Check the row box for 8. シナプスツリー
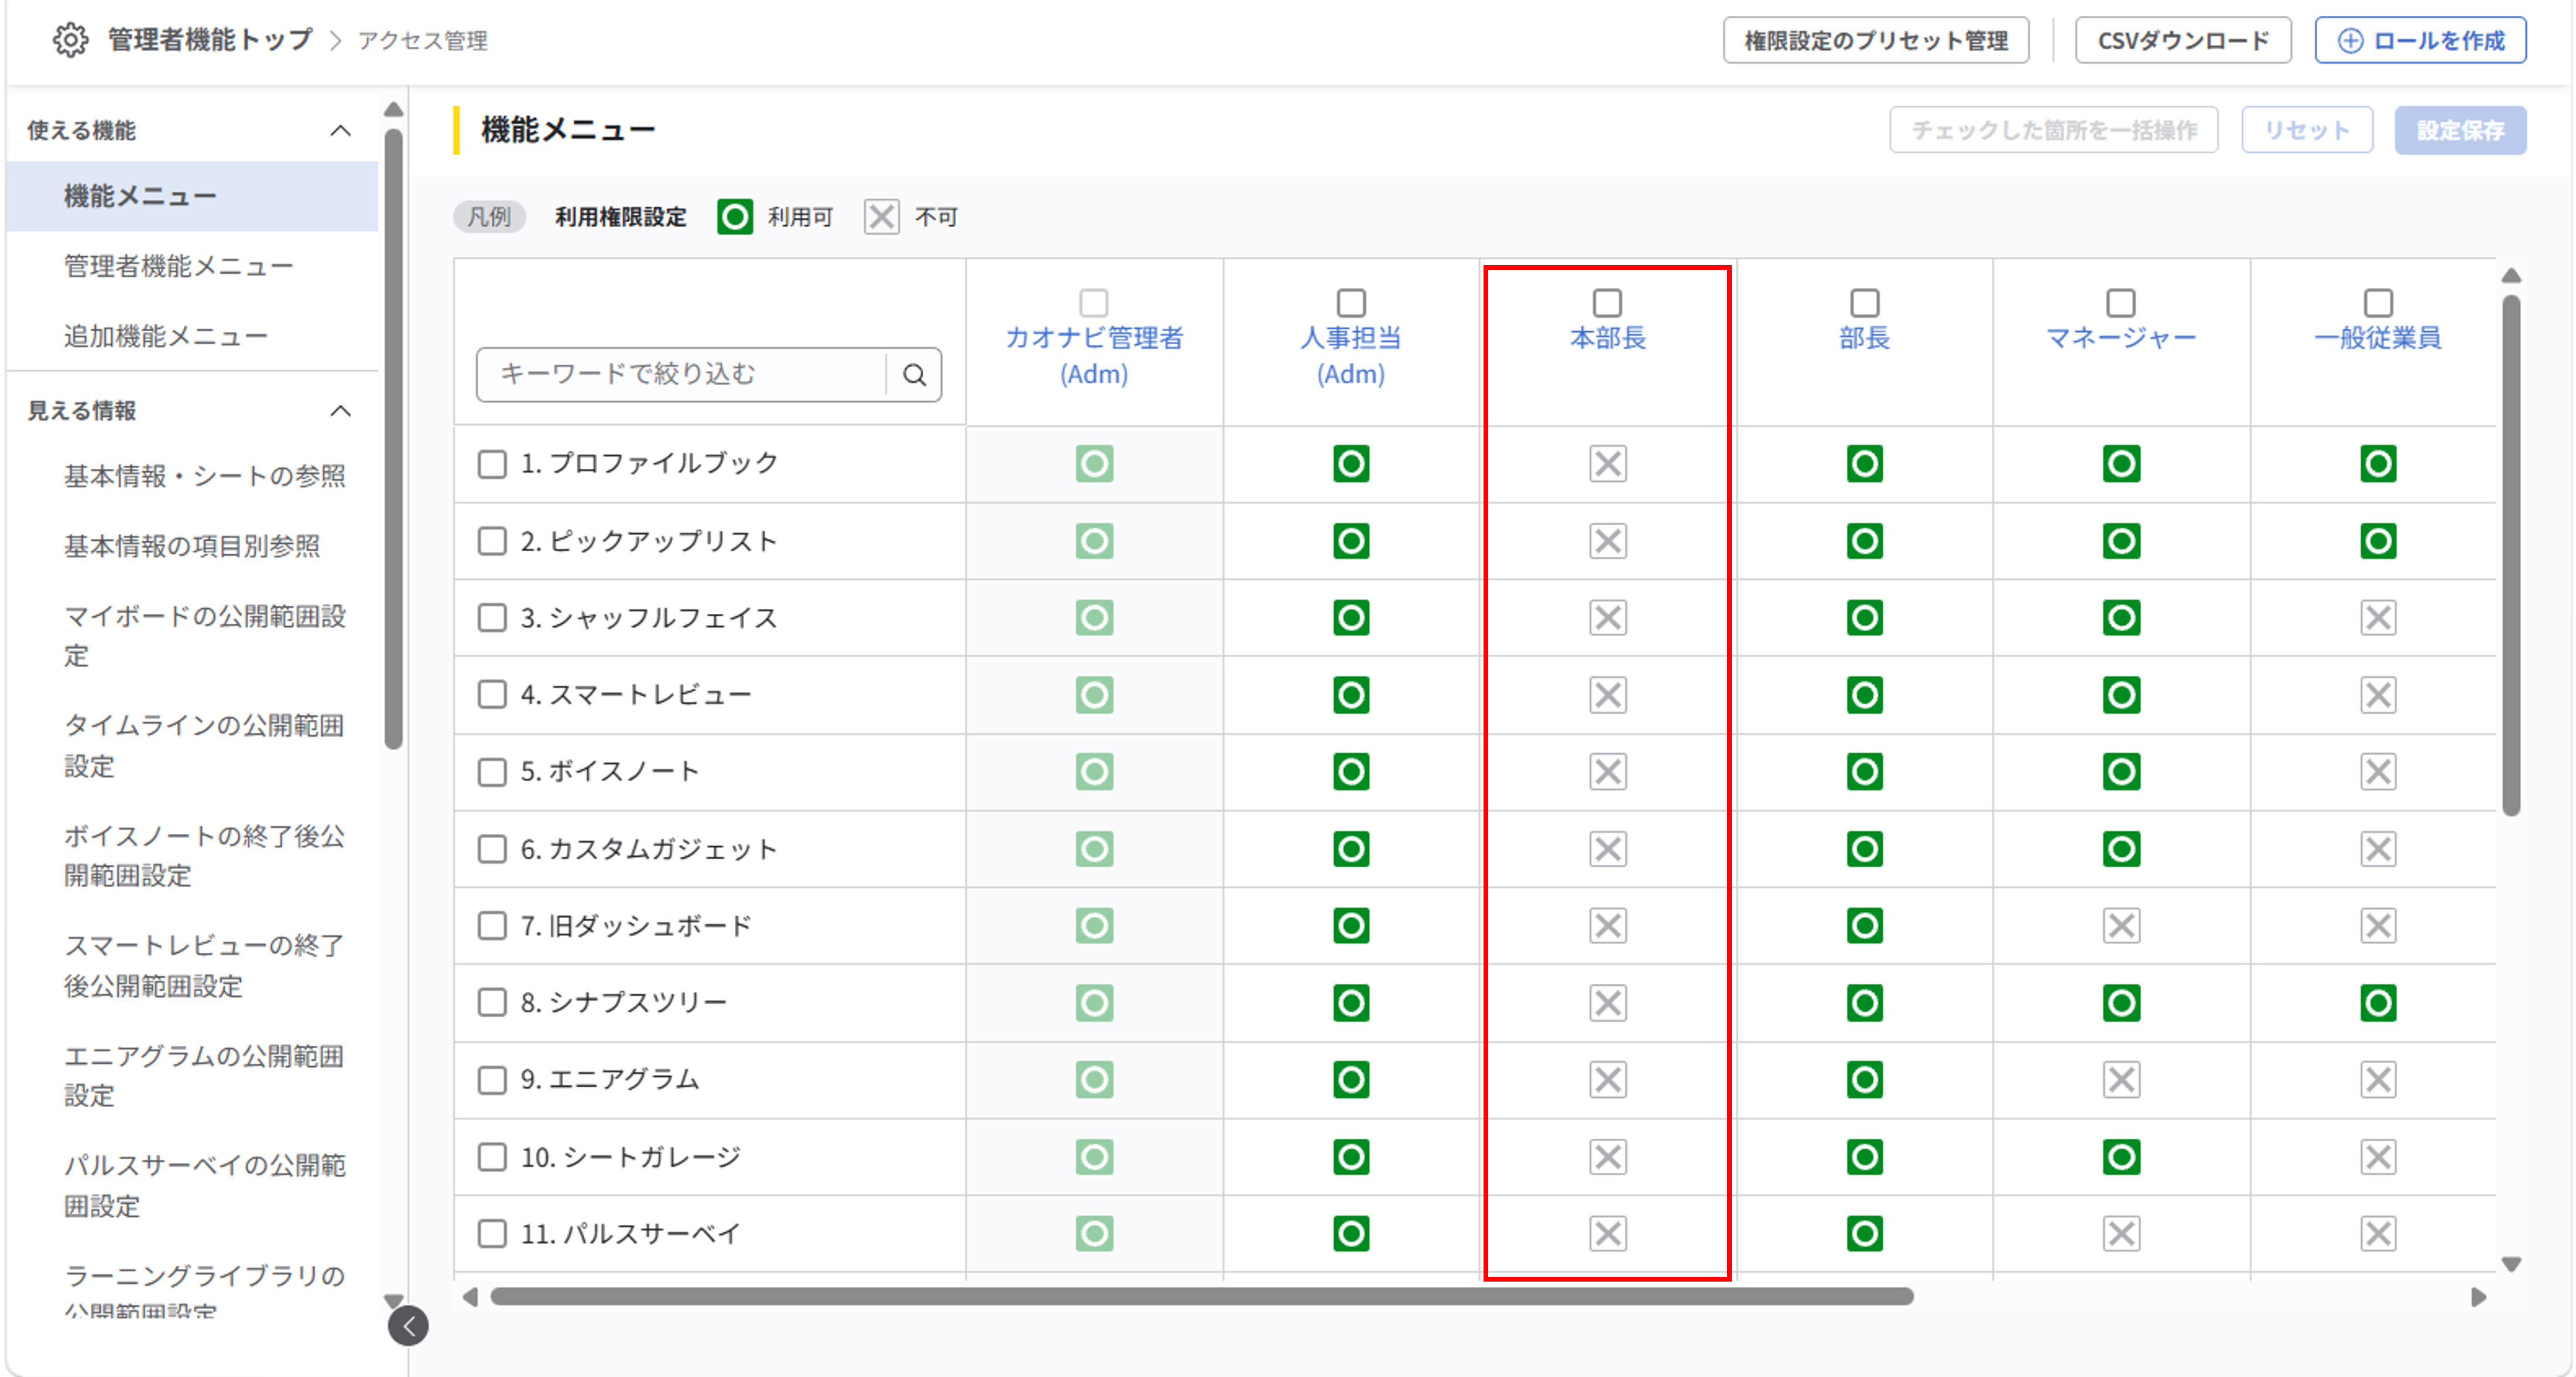2576x1377 pixels. (x=492, y=1002)
